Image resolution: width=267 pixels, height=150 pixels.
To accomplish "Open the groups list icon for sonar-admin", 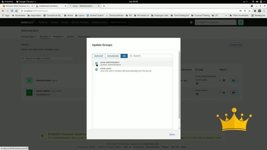I will click(x=197, y=94).
